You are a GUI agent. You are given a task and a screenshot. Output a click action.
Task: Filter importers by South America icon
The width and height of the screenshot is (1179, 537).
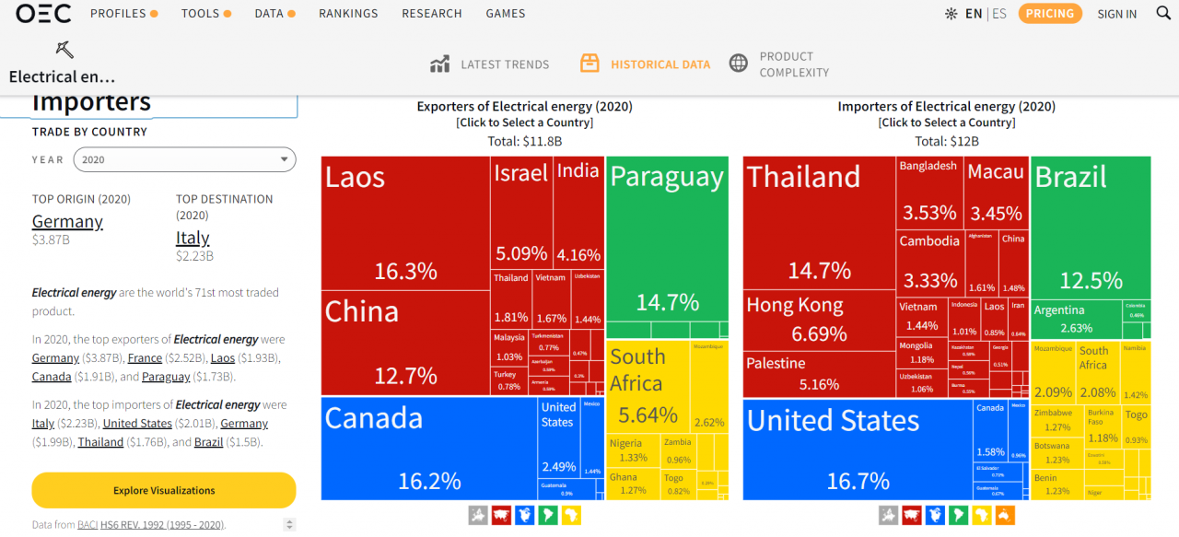click(959, 515)
